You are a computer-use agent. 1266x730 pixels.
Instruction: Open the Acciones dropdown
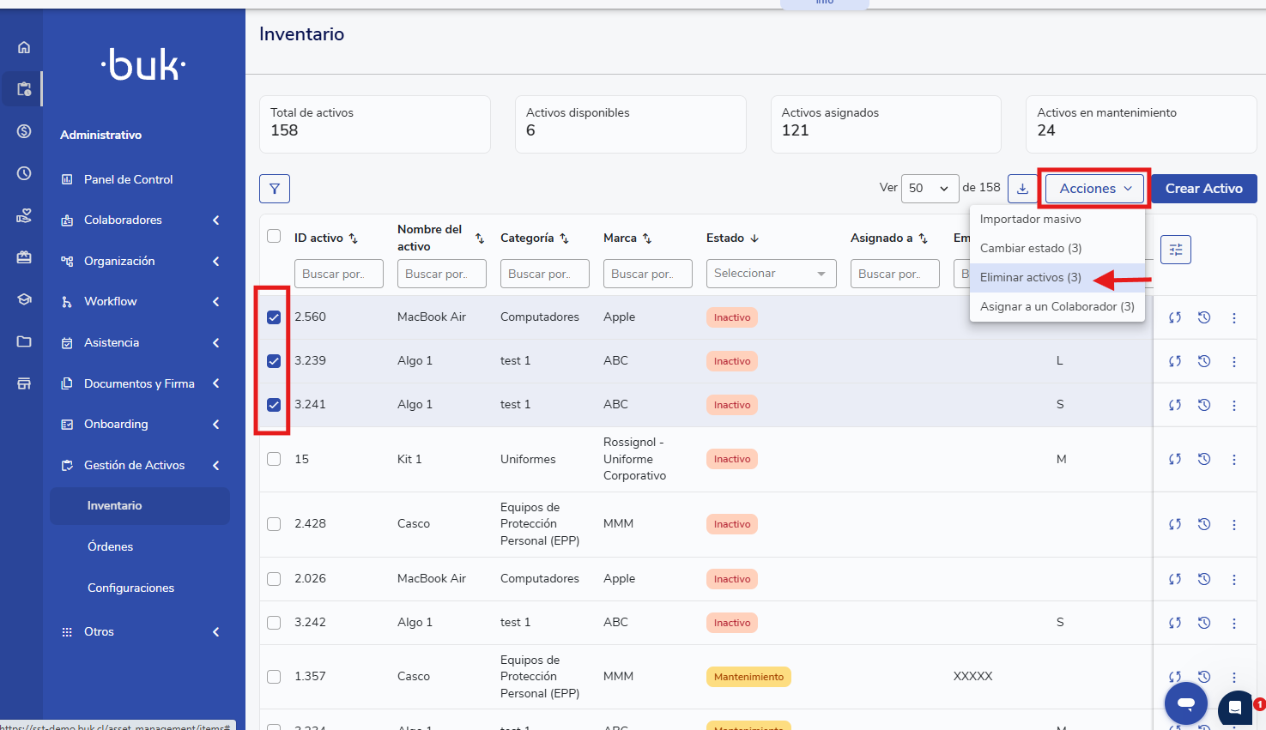1095,189
